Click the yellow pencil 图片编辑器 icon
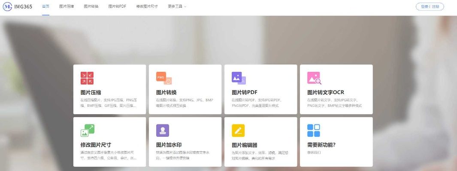This screenshot has height=171, width=457. point(238,130)
